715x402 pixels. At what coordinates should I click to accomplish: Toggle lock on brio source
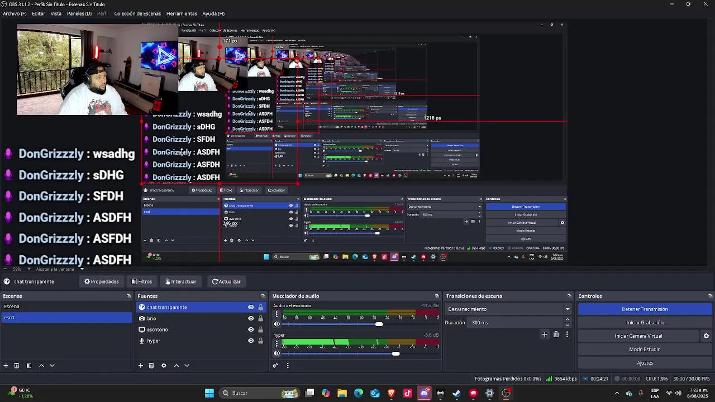[x=260, y=318]
